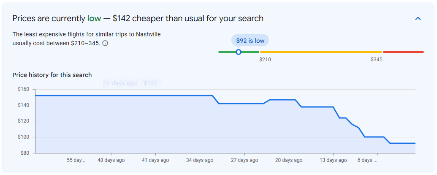This screenshot has height=175, width=437.
Task: Collapse the price insights panel chevron
Action: tap(418, 19)
